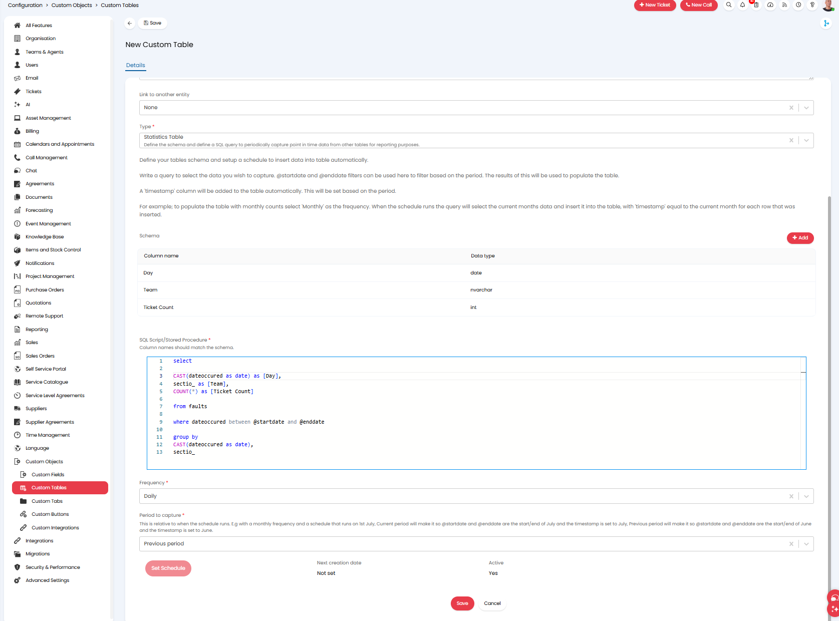Open the clock icon in header

pyautogui.click(x=798, y=5)
